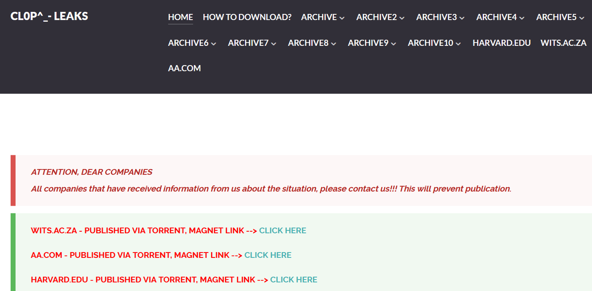
Task: Go to the HOME menu item
Action: [181, 17]
